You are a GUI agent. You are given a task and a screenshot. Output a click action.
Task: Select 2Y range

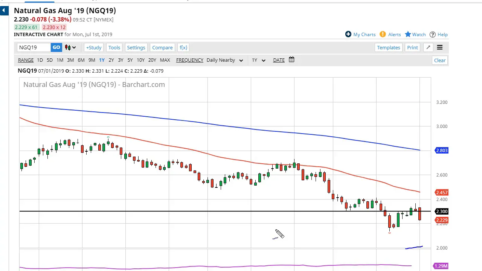[x=111, y=60]
